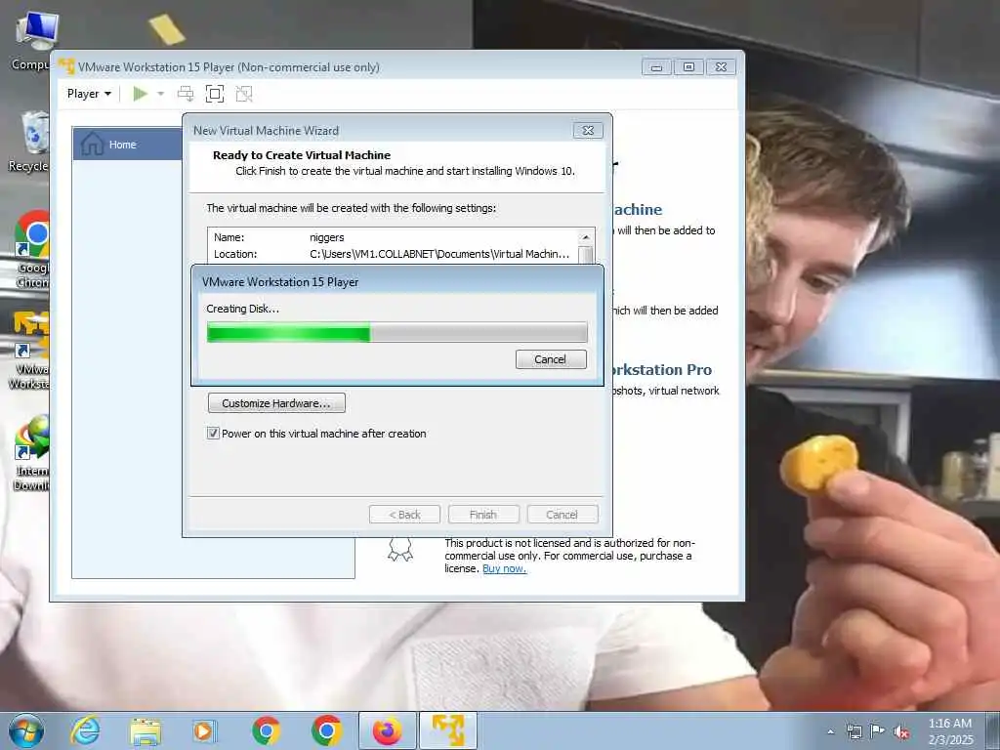Click the Send Ctrl+Alt+Del toolbar icon
Screen dimensions: 1000x750
[186, 94]
